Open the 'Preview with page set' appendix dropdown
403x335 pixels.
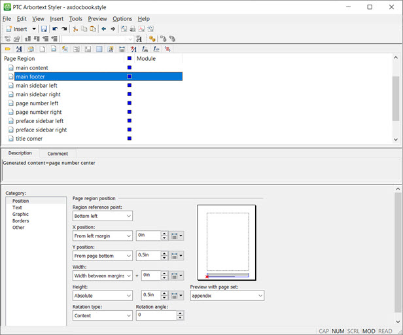[x=227, y=296]
